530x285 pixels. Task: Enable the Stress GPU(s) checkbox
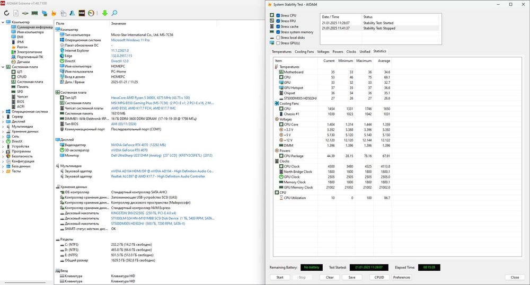[x=278, y=43]
